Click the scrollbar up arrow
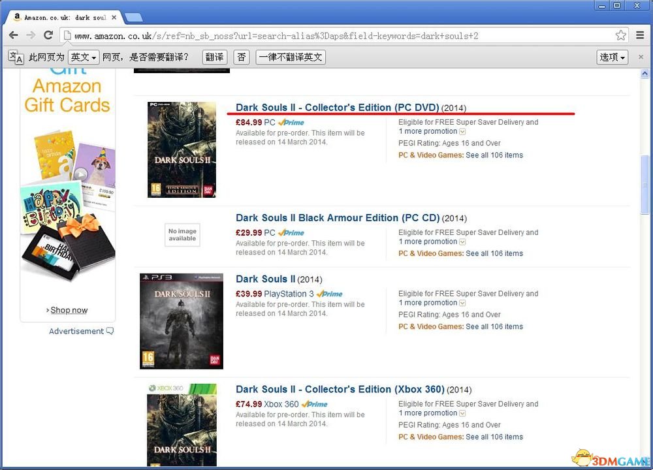 click(645, 74)
